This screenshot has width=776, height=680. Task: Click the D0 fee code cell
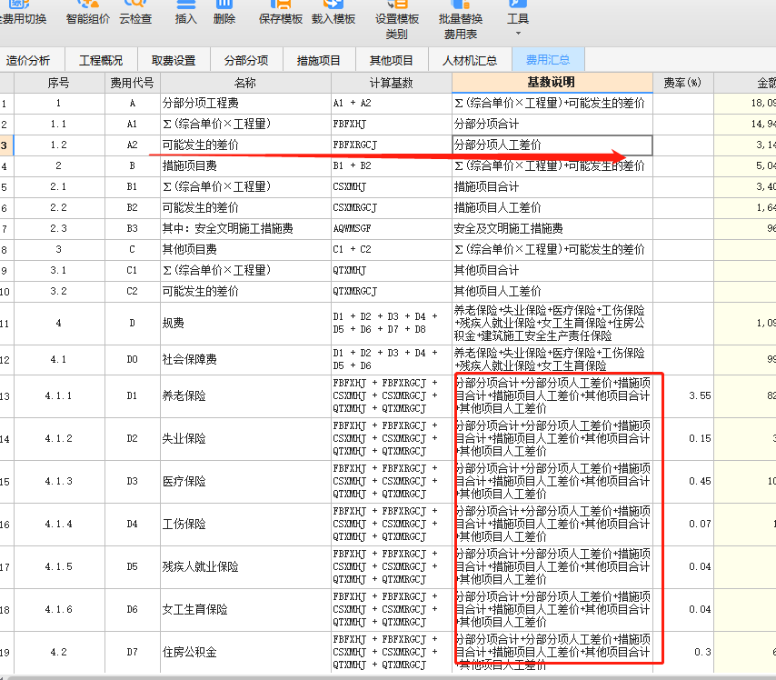click(x=132, y=360)
